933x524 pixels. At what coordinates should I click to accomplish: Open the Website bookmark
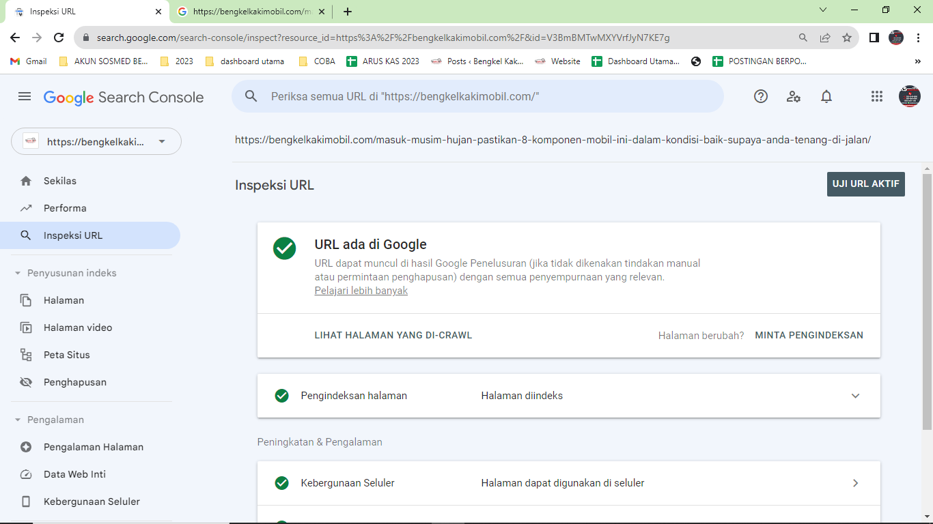557,61
